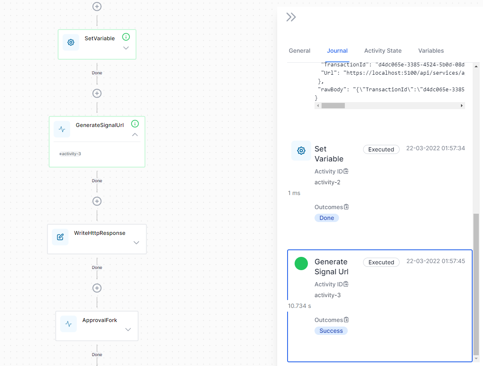Click the green status dot on Generate Signal Url
The width and height of the screenshot is (483, 366).
(301, 263)
